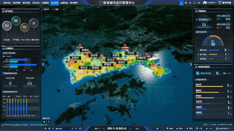Image resolution: width=234 pixels, height=131 pixels.
Task: Open the bar chart icon in top toolbar
Action: [x=181, y=3]
